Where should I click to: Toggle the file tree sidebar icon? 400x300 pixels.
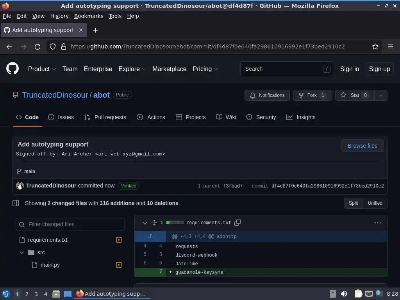click(x=16, y=203)
